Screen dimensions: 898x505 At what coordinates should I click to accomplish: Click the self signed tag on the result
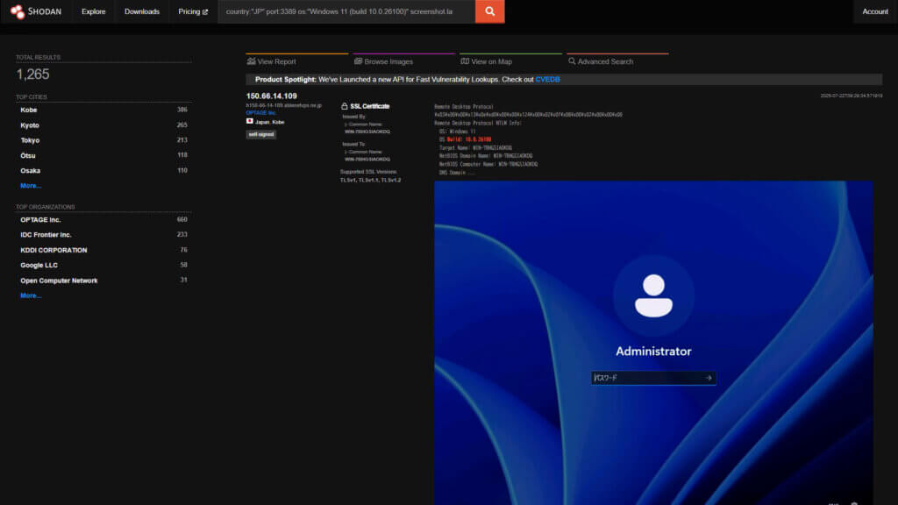260,134
